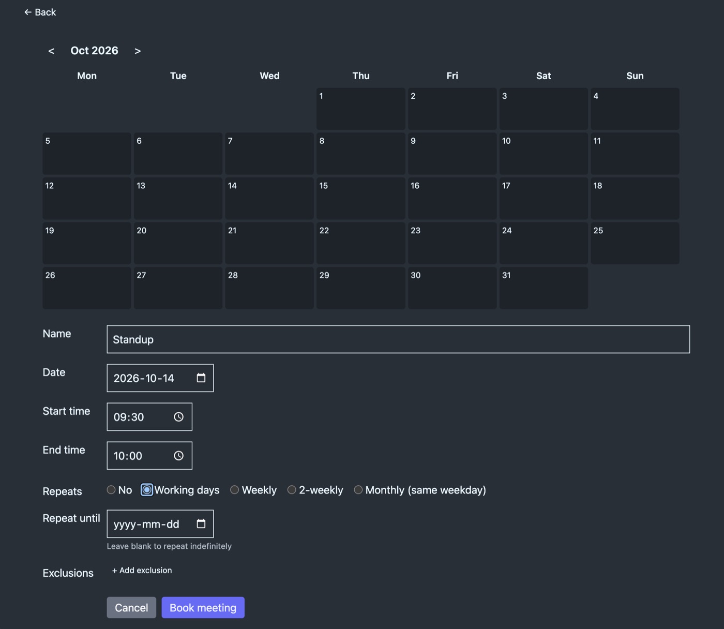This screenshot has width=724, height=629.
Task: Select October 16 in the calendar
Action: (452, 199)
